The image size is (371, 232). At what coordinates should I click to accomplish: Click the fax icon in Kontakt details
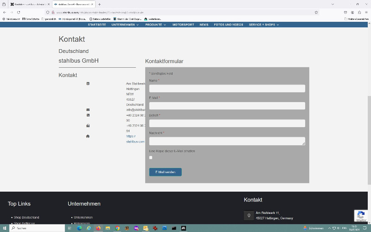tap(88, 125)
